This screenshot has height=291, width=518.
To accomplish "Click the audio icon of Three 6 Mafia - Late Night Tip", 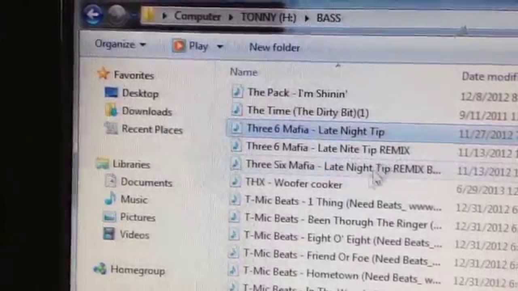I will coord(236,129).
